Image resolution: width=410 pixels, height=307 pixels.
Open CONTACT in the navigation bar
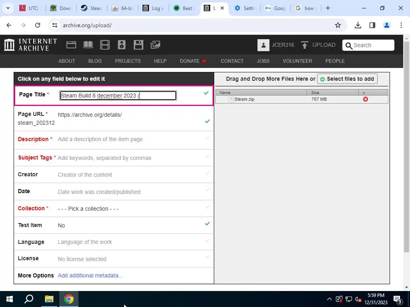tap(232, 61)
